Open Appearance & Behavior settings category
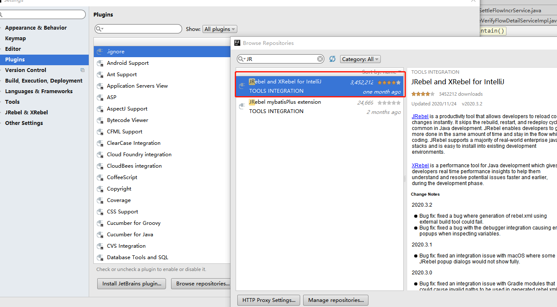557x307 pixels. point(36,28)
